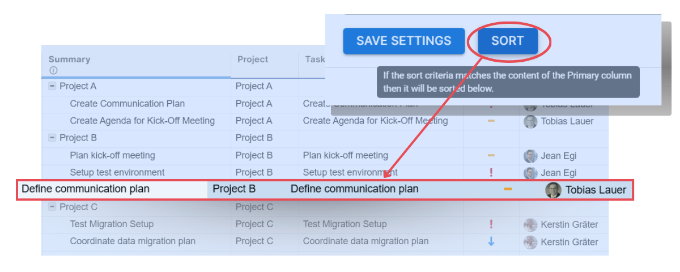Collapse the Project B group
Viewport: 680px width, 272px height.
click(x=52, y=138)
